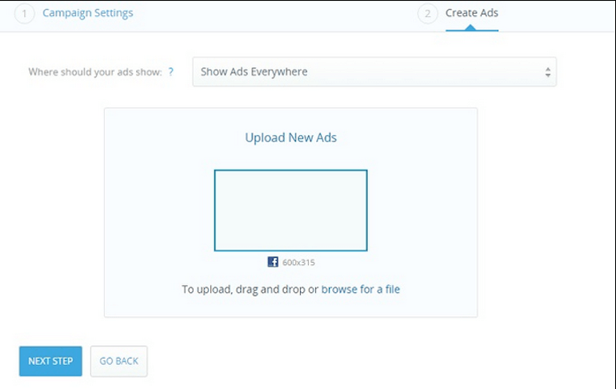
Task: Click the Upload New Ads heading
Action: [x=290, y=138]
